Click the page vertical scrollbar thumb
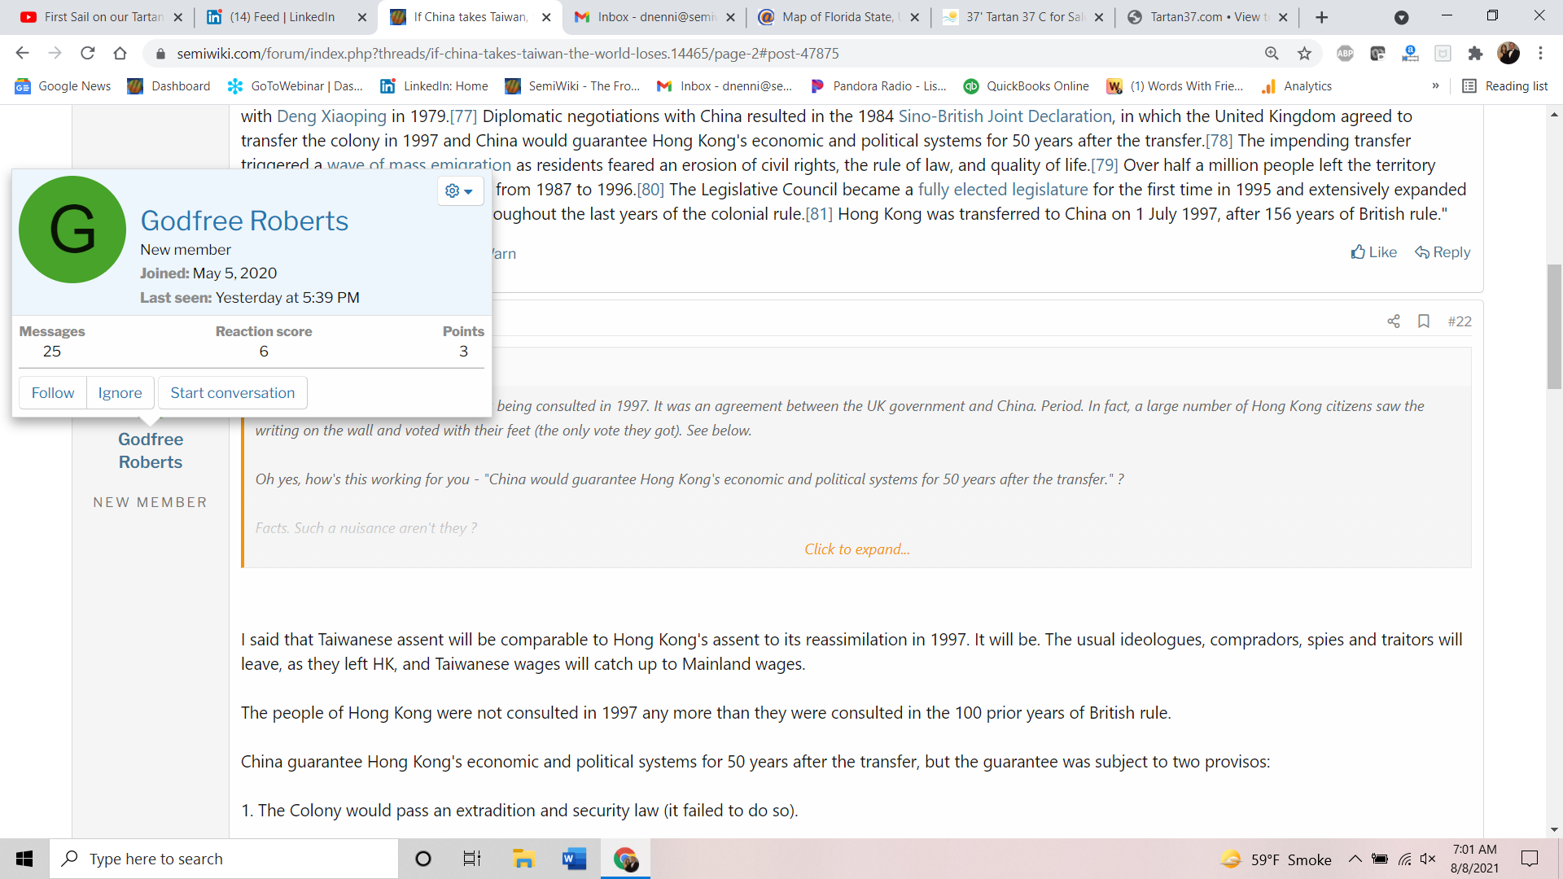Viewport: 1563px width, 879px height. [x=1554, y=326]
